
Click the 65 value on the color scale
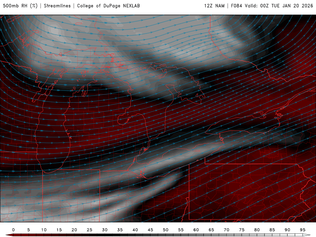click(211, 230)
